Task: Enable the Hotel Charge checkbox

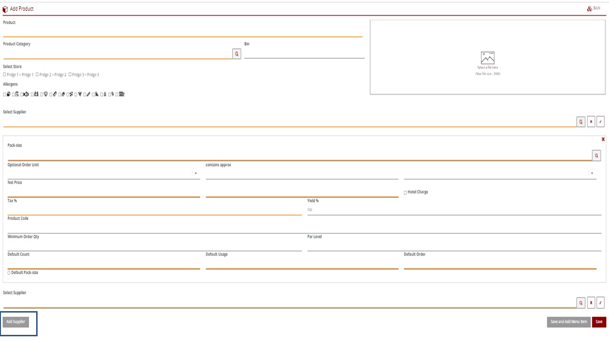Action: coord(405,192)
